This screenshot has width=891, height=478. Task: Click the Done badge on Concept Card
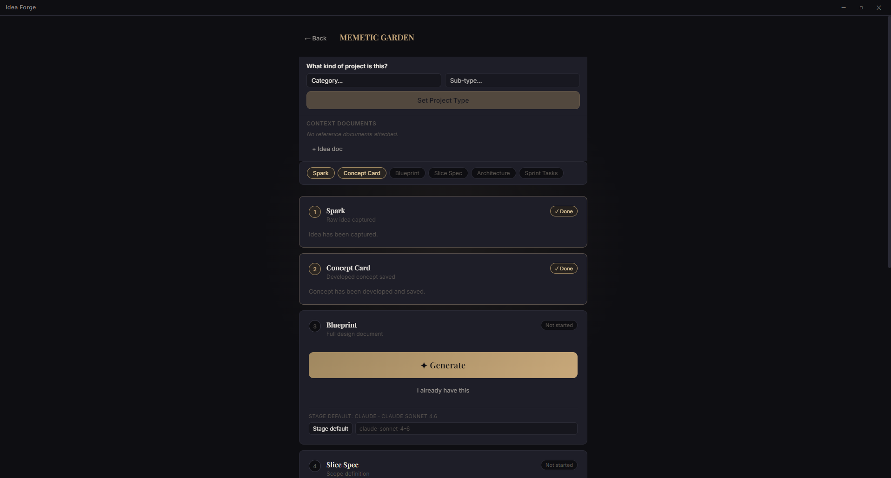(564, 268)
